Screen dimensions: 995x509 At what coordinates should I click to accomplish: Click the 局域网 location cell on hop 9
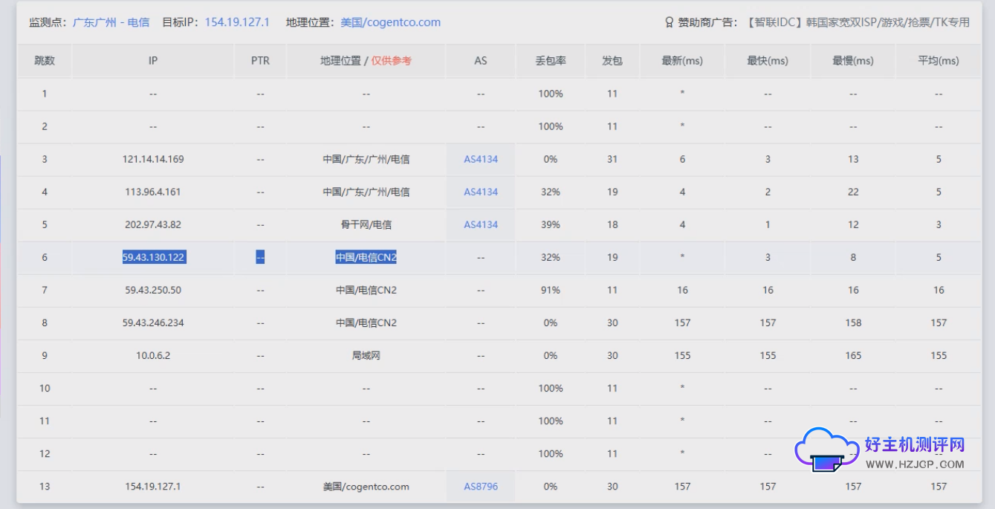click(x=364, y=355)
